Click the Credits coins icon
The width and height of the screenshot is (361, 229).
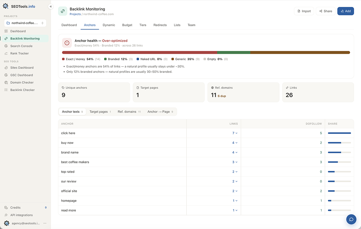[6, 208]
